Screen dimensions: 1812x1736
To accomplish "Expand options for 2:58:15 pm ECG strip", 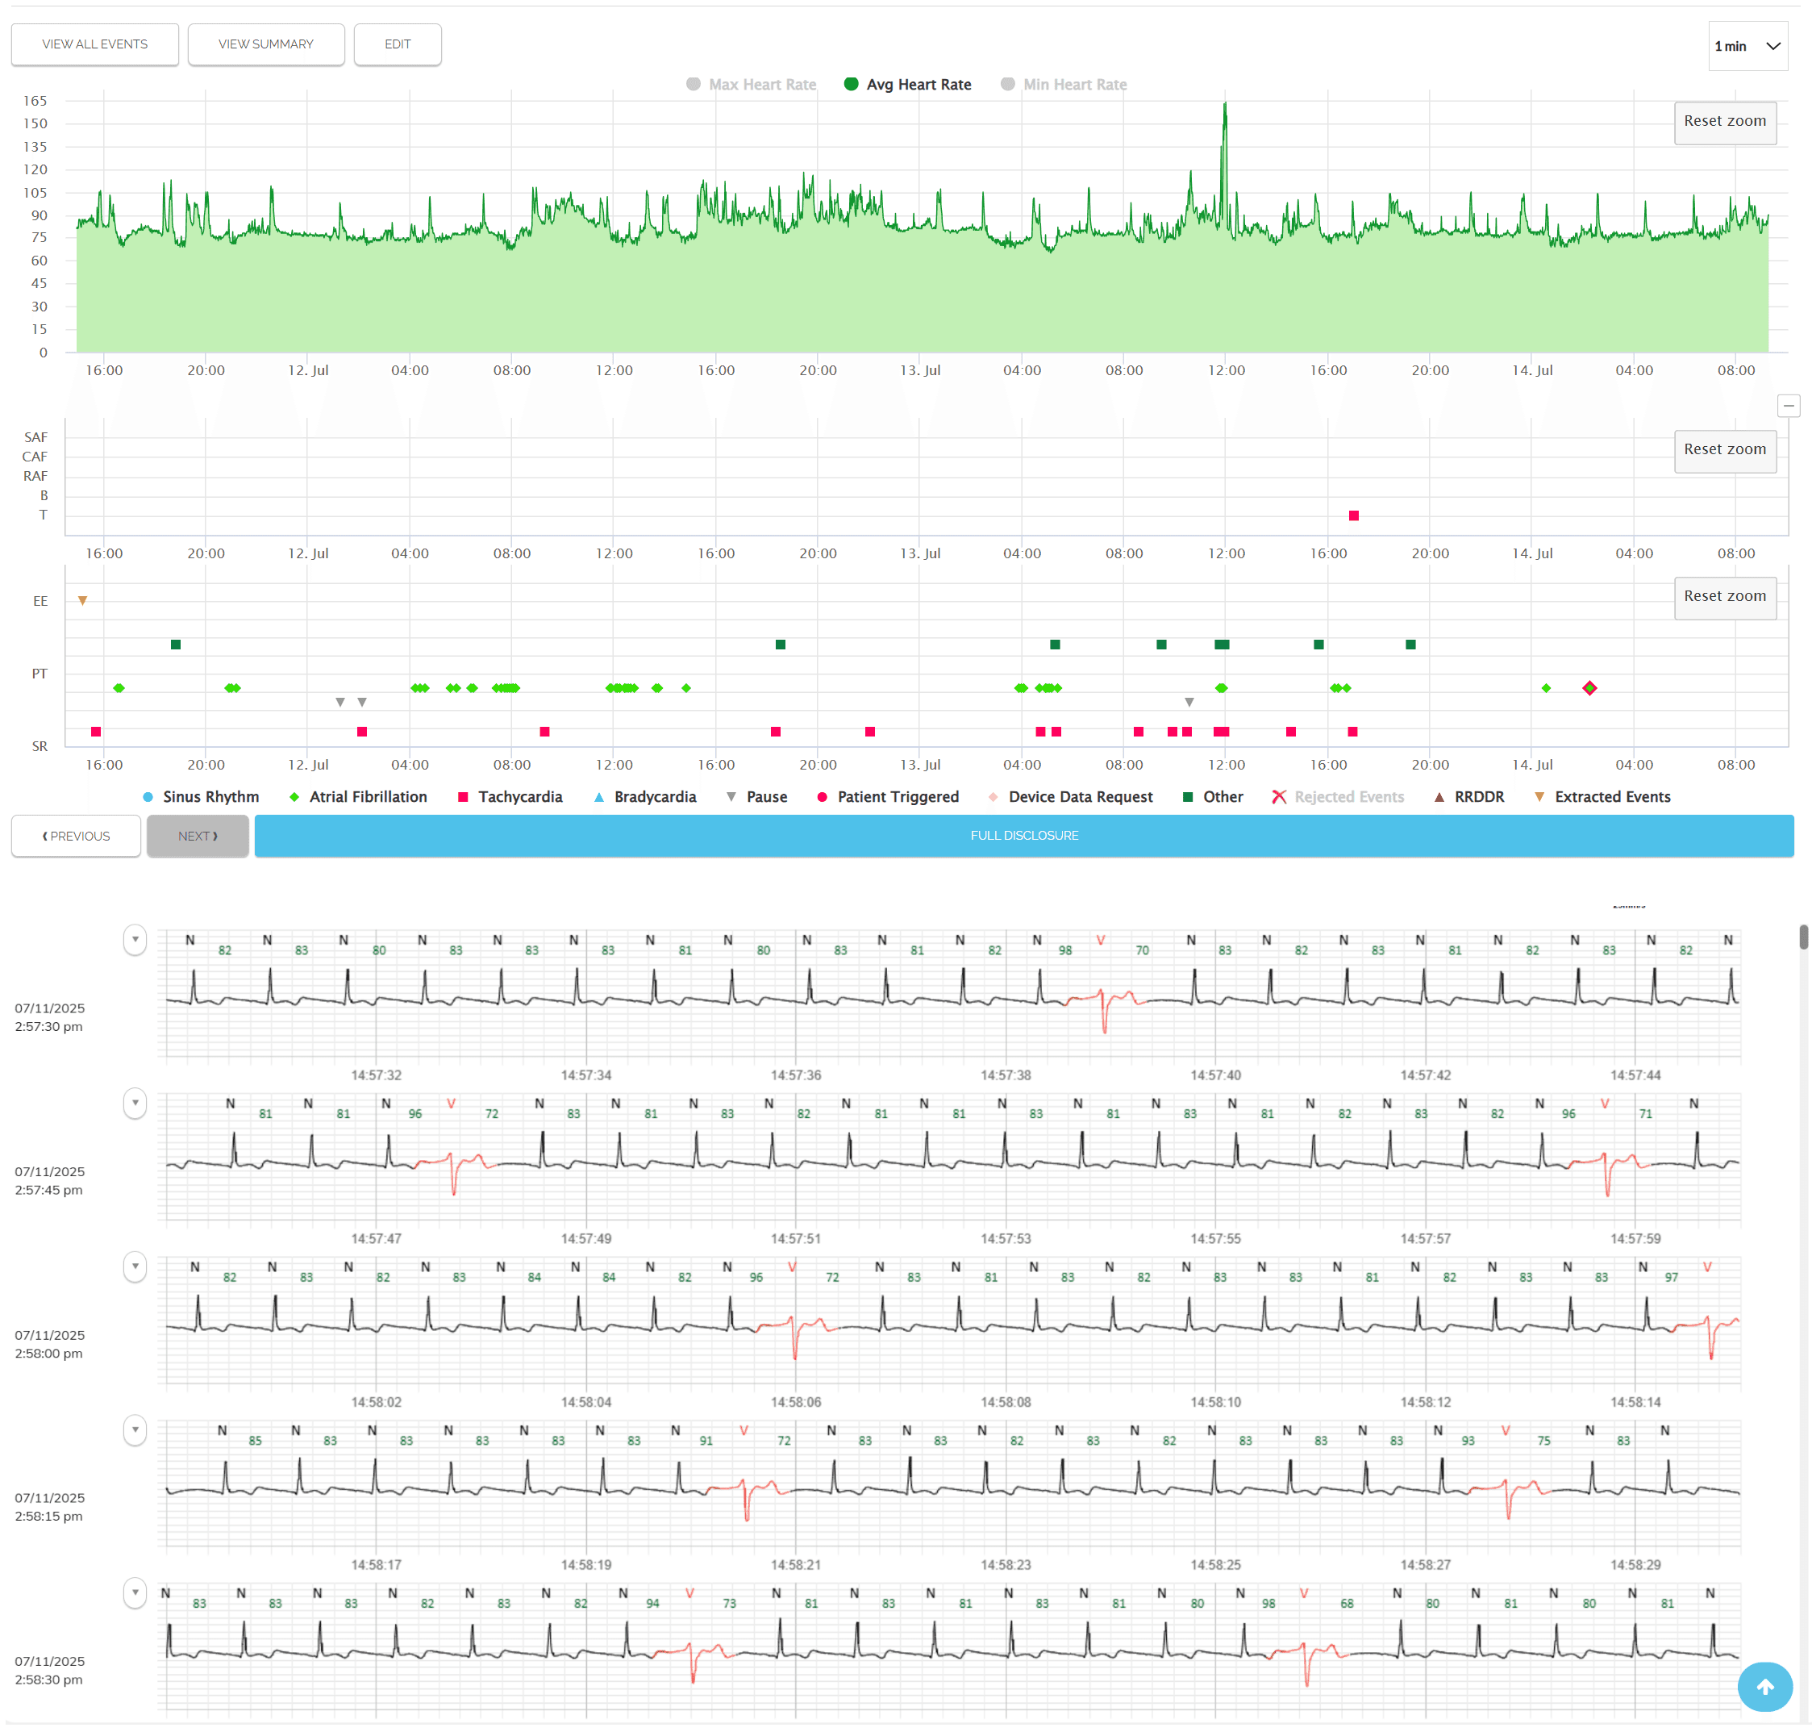I will (x=135, y=1430).
